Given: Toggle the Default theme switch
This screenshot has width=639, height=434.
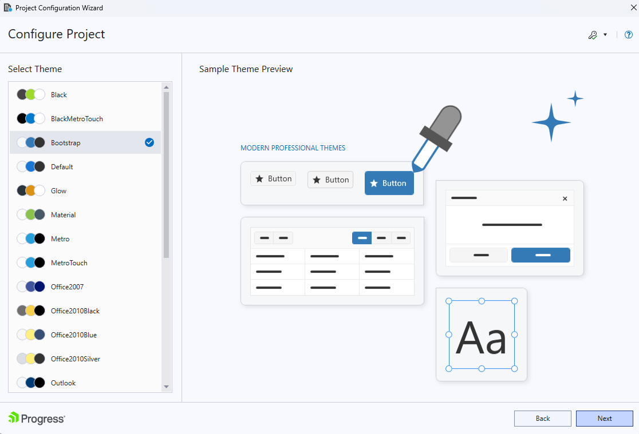Looking at the screenshot, I should click(31, 166).
